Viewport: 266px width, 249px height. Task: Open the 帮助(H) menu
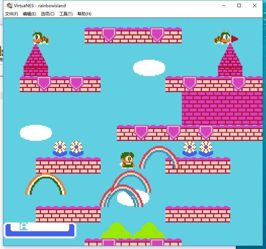84,14
